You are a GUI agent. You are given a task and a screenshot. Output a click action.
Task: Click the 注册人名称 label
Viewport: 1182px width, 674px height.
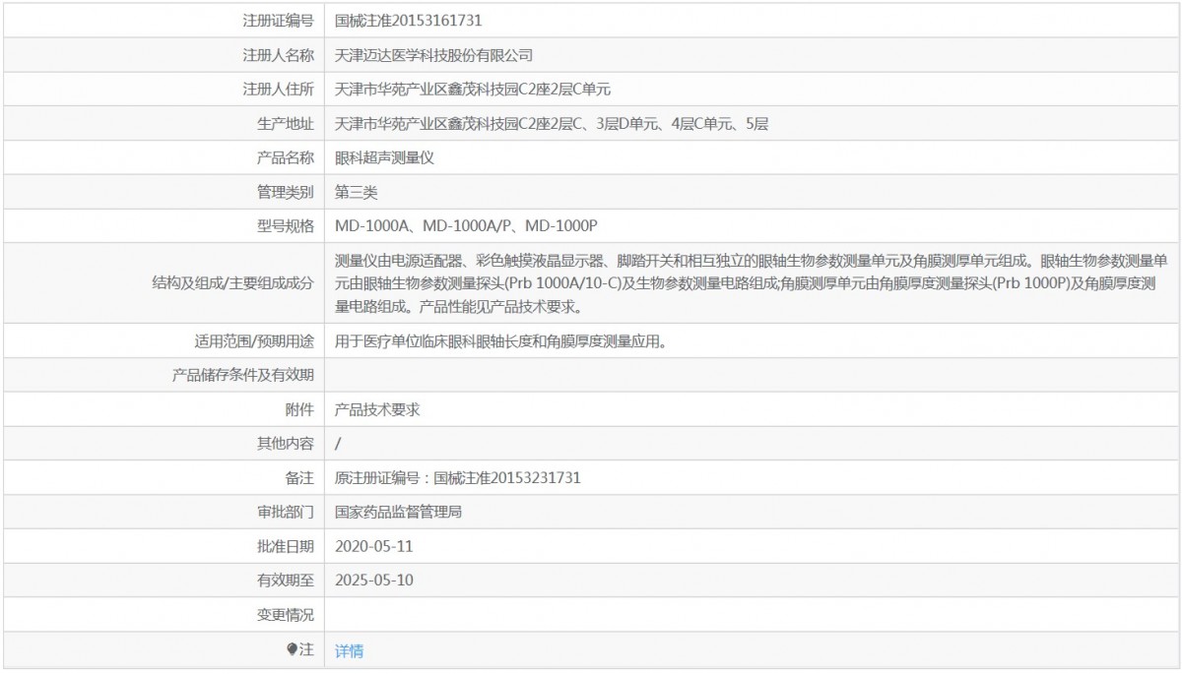point(279,55)
